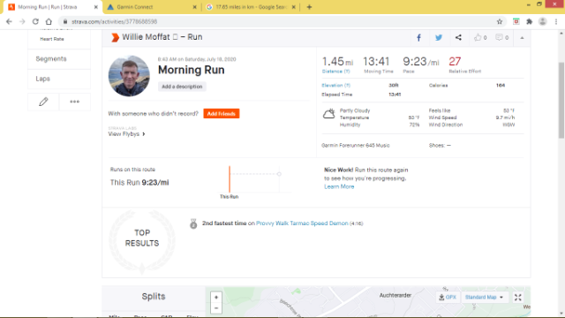Click the 2nd fastest medal icon
Image resolution: width=565 pixels, height=318 pixels.
click(193, 223)
